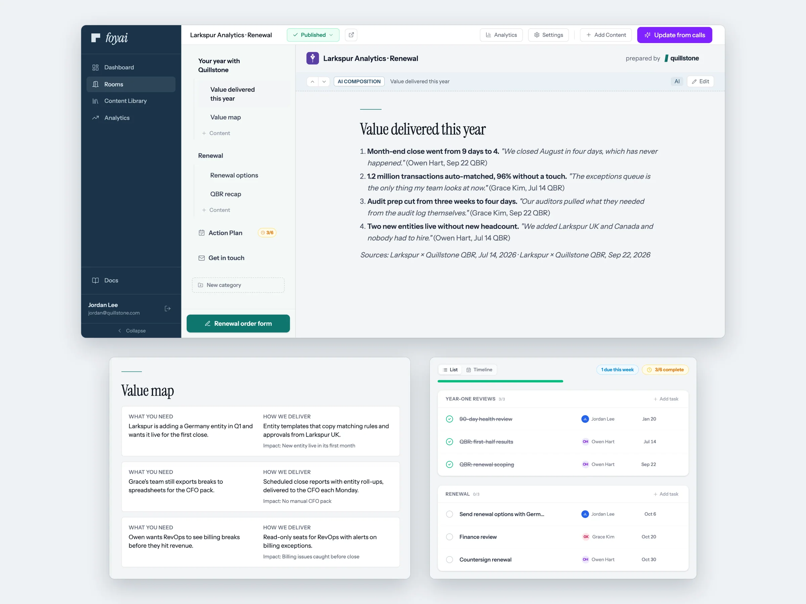Click Grace Kim's avatar on Finance review
Screen dimensions: 806x604
click(586, 537)
